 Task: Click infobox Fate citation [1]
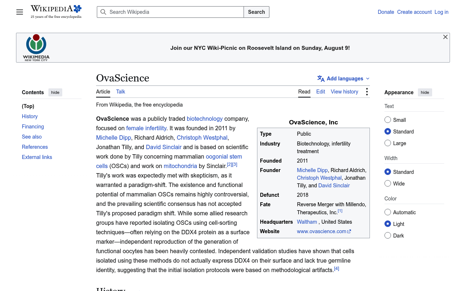tap(340, 211)
